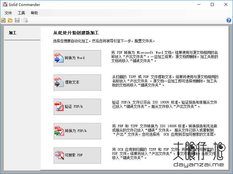Click the greyed export document toolbar icon
The height and width of the screenshot is (174, 233).
click(26, 20)
